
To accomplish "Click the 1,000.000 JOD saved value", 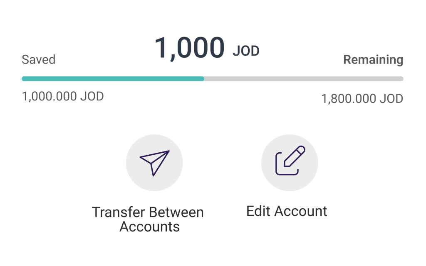I will (63, 96).
